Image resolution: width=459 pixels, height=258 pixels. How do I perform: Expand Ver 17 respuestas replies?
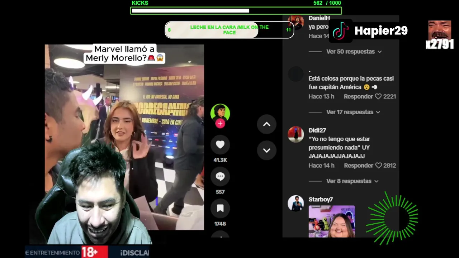[353, 112]
